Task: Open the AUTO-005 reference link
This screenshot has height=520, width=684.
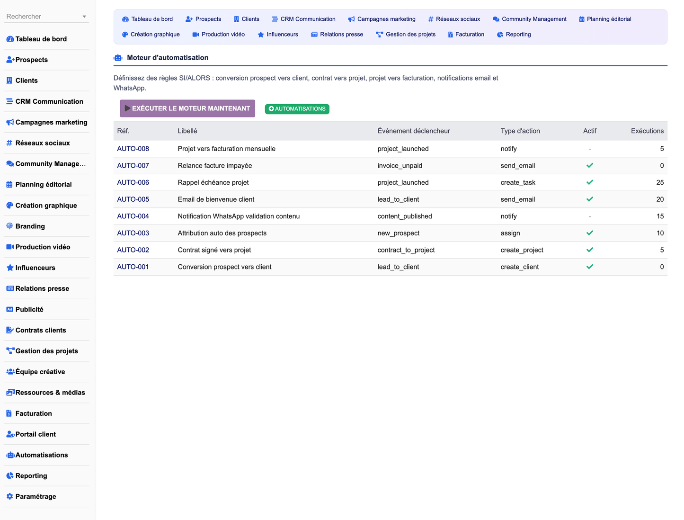Action: click(133, 199)
